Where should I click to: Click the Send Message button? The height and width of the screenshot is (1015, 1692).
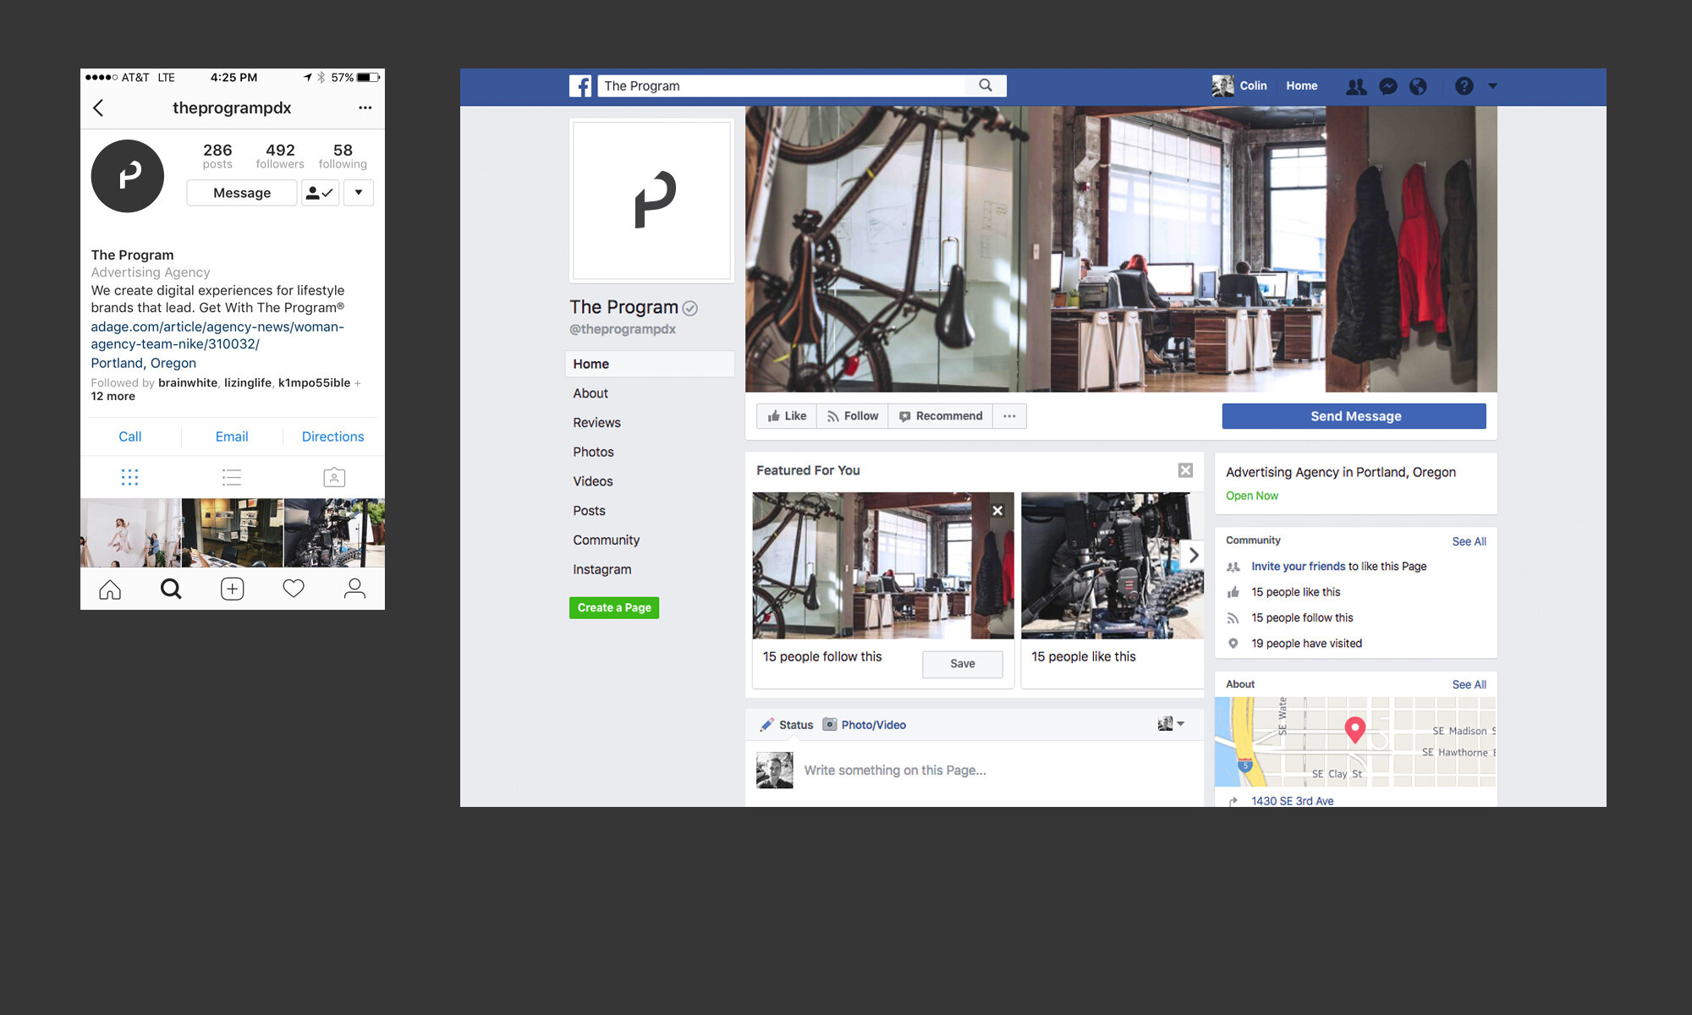click(1354, 416)
